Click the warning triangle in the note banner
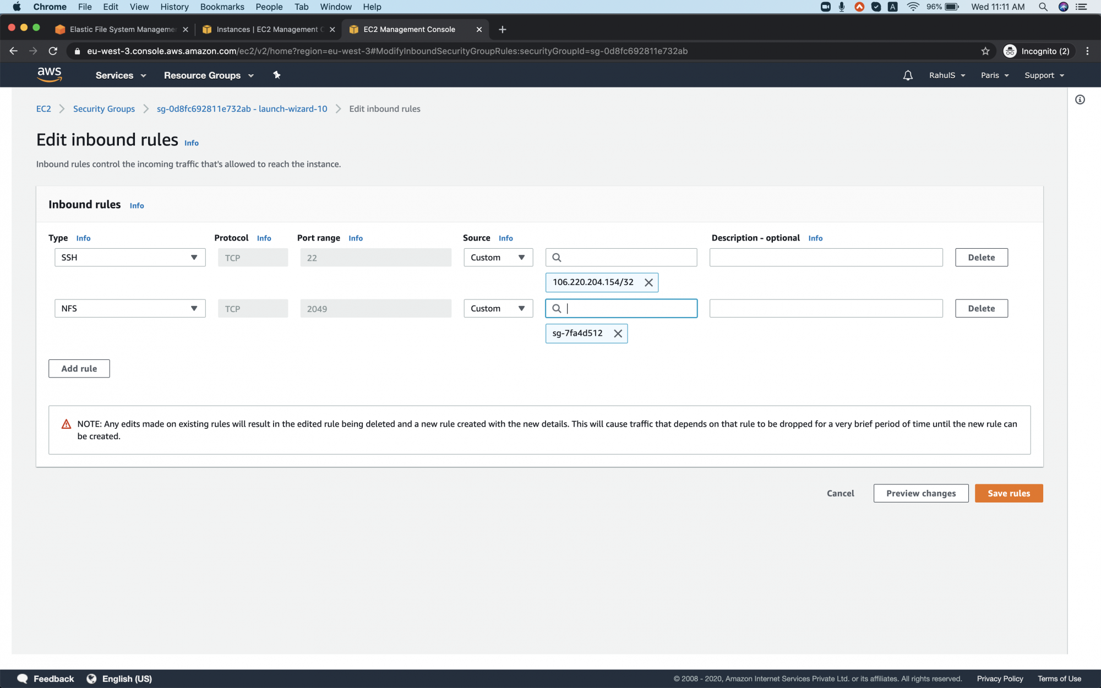1101x688 pixels. click(x=66, y=424)
